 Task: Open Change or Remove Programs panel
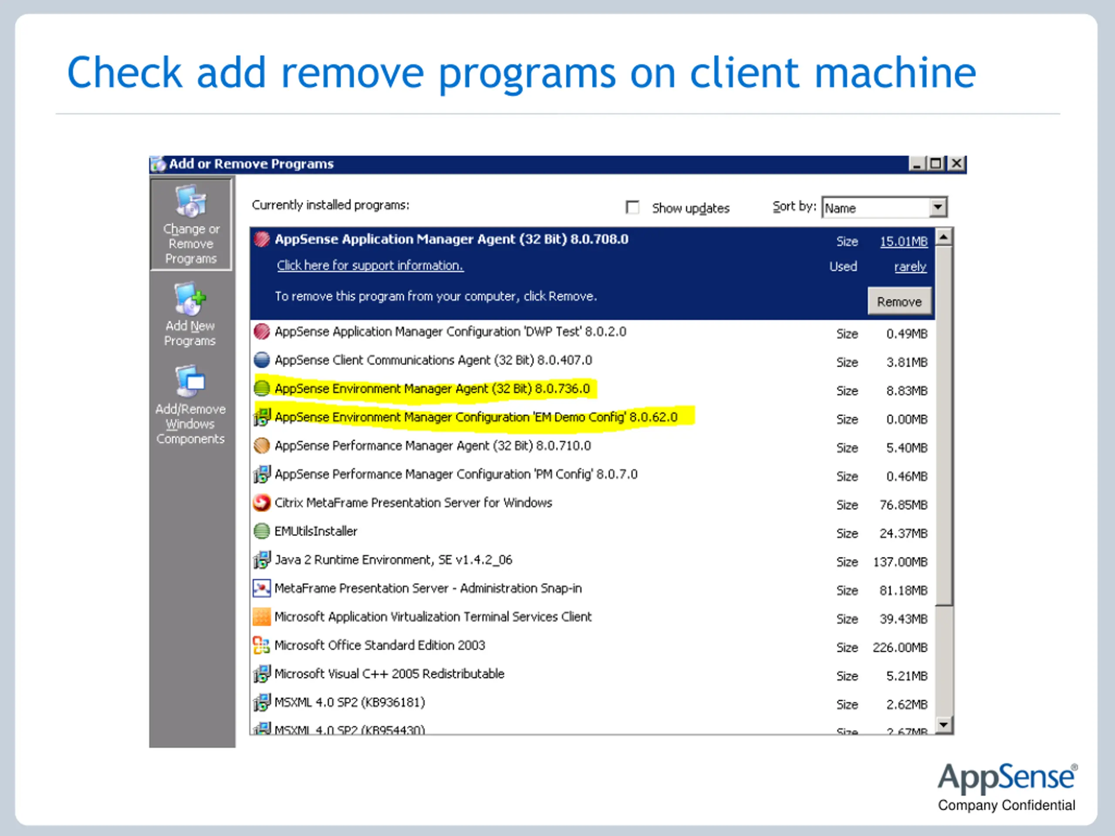[x=191, y=225]
